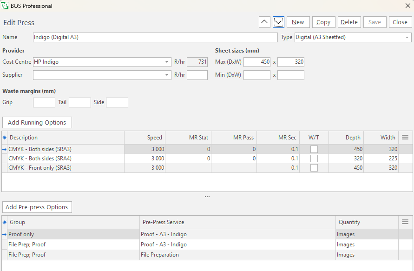Select Proof only group cell

[x=73, y=234]
